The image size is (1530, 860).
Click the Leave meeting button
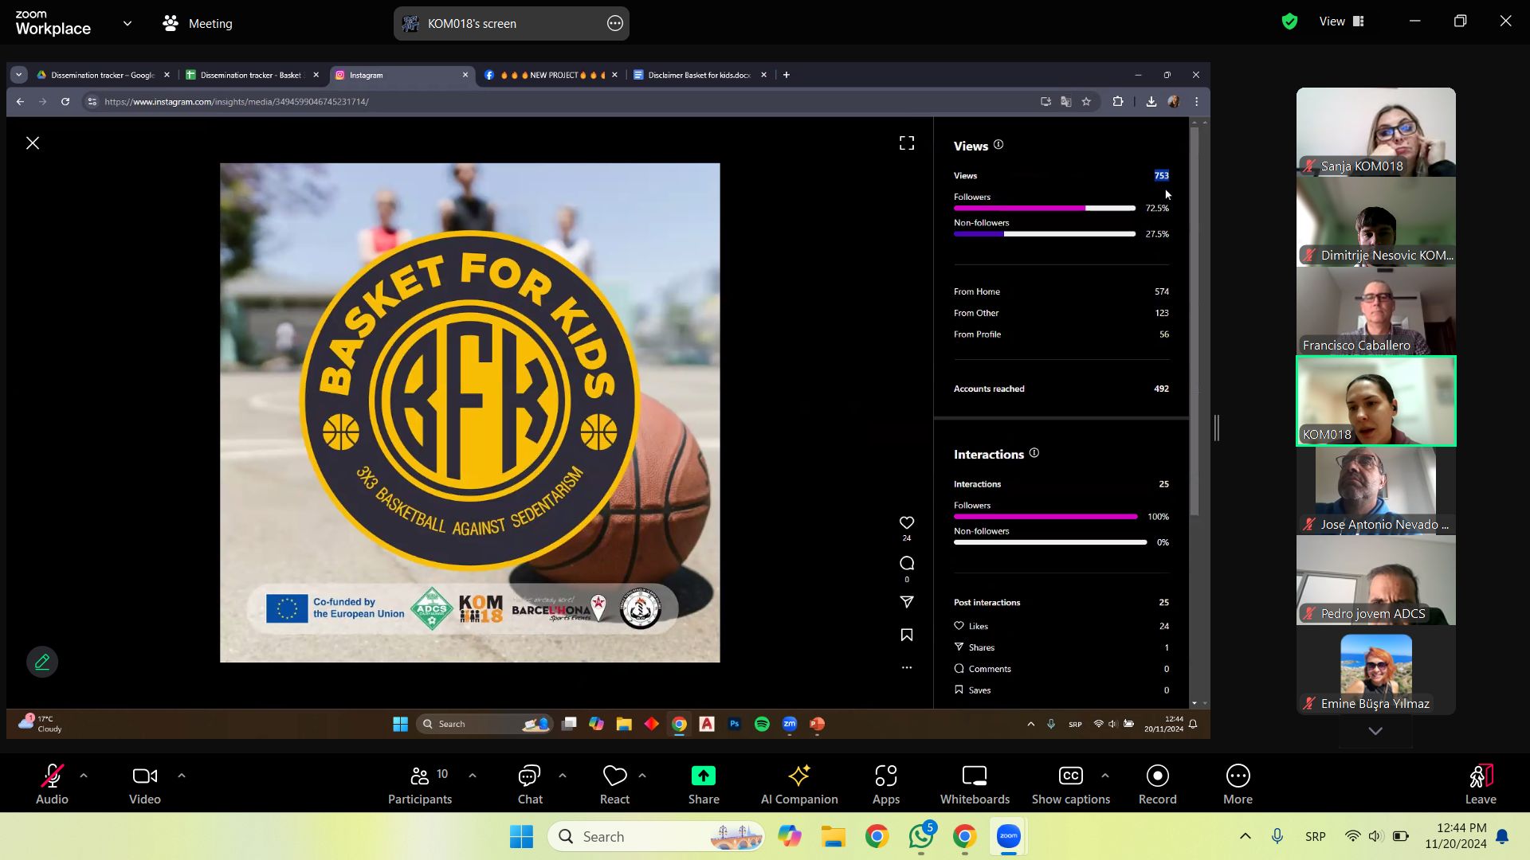click(1481, 784)
